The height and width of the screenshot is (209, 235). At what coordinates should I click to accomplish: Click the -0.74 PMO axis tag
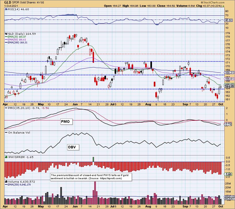[228, 124]
